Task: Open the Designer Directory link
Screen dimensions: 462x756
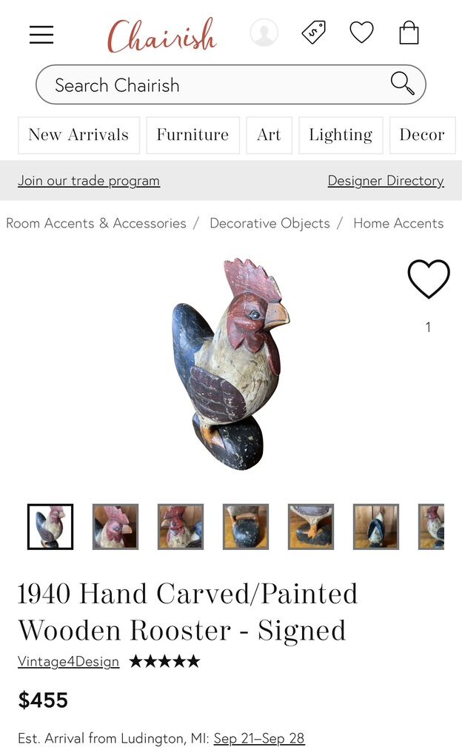Action: click(x=386, y=181)
